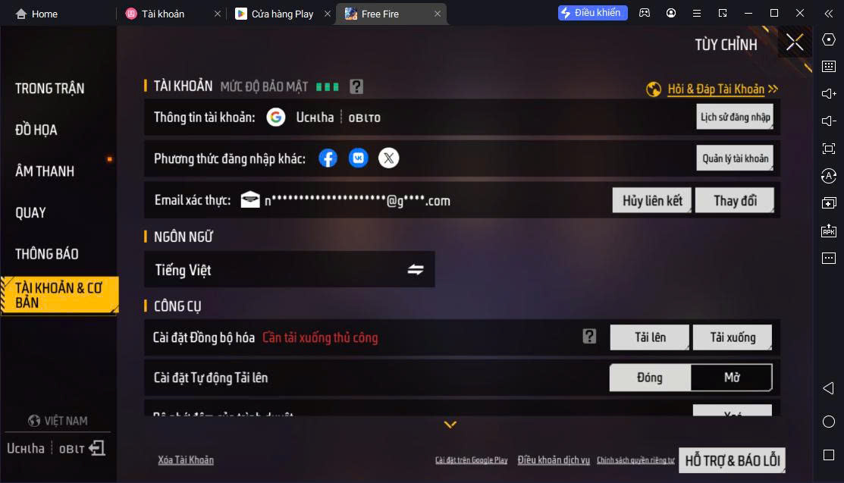Screen dimensions: 844x483
Task: Click the install APK icon
Action: 829,231
